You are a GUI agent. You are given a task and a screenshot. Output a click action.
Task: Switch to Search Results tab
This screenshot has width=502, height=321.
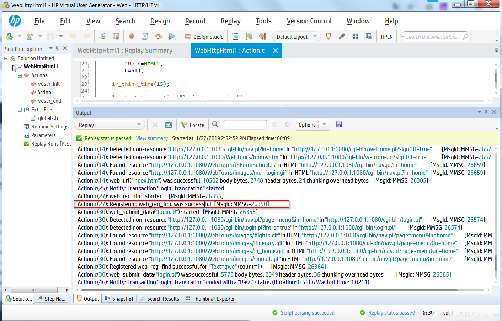[x=160, y=299]
